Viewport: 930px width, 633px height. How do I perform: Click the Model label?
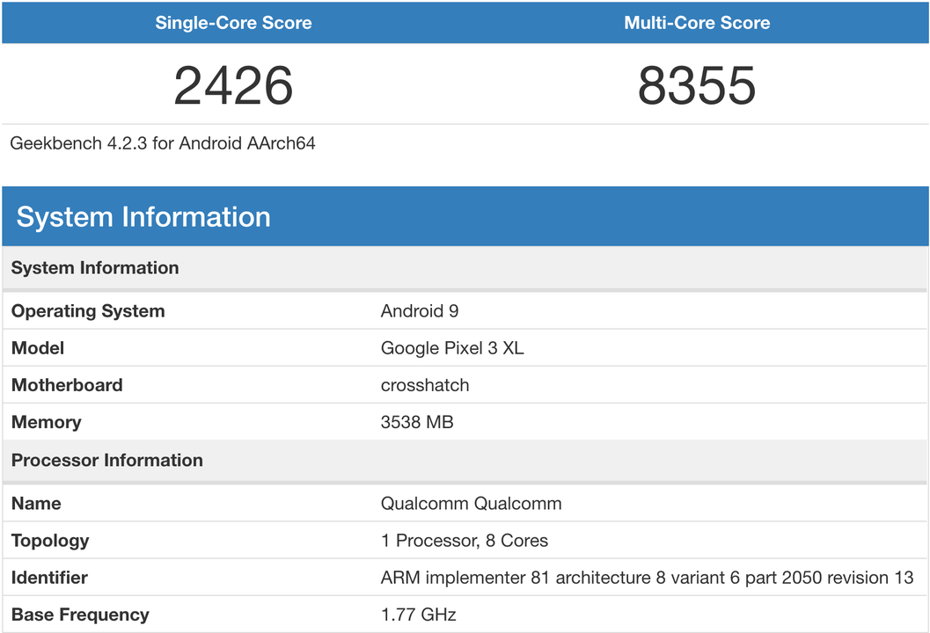click(x=37, y=348)
